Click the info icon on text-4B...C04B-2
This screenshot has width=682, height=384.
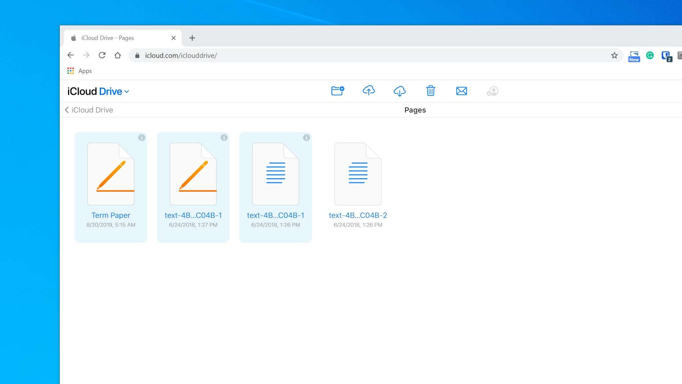[389, 137]
